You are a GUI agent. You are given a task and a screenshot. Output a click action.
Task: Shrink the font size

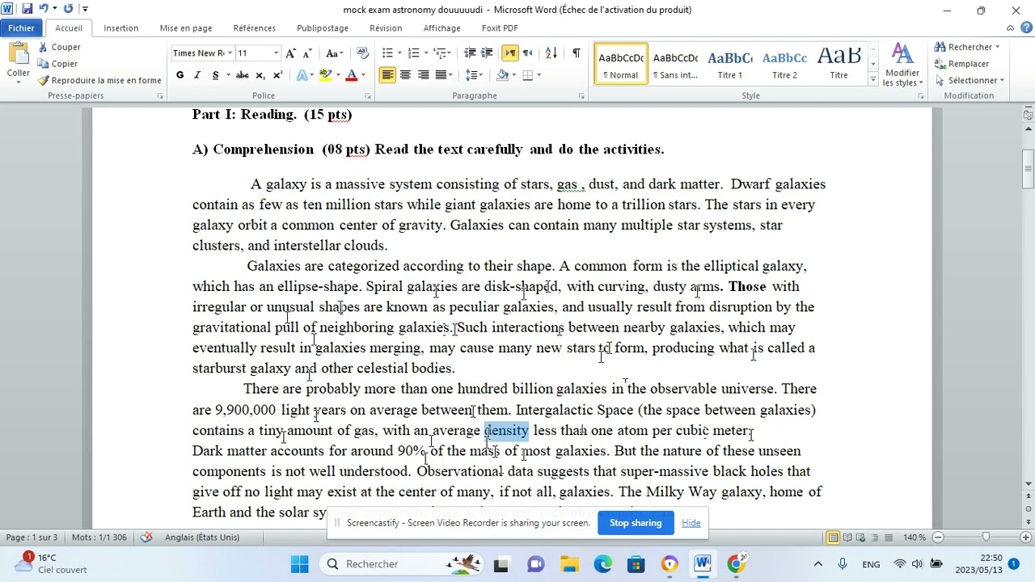pos(307,53)
